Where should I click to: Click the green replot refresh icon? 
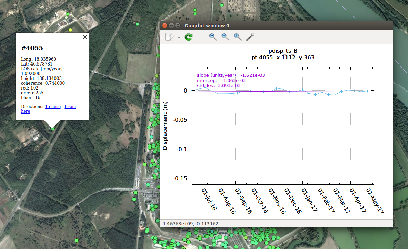pos(189,37)
